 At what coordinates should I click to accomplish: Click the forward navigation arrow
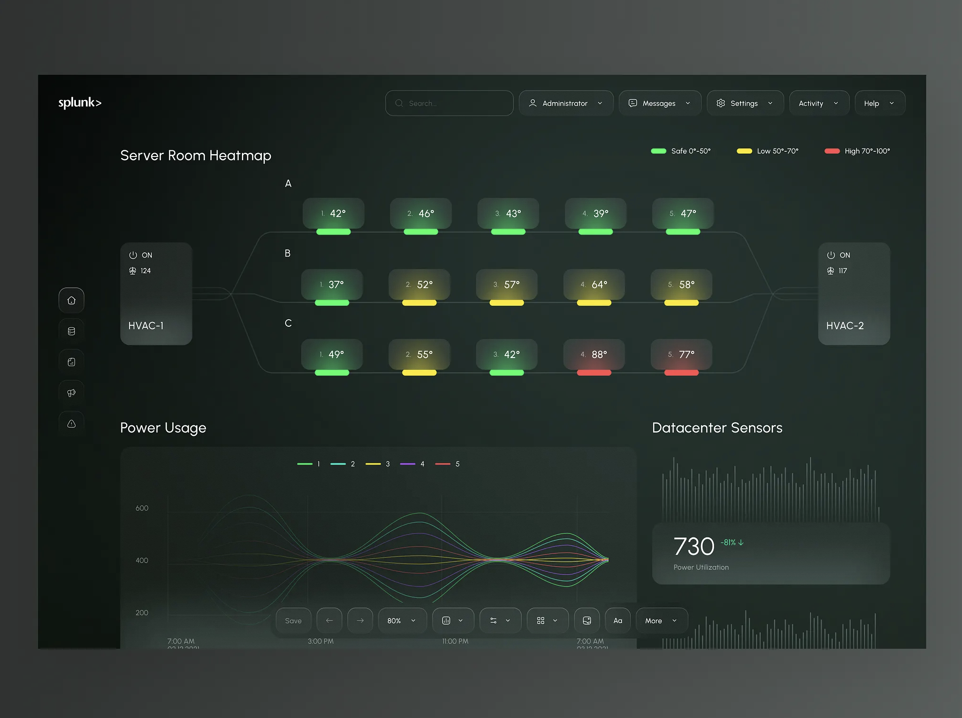[360, 620]
